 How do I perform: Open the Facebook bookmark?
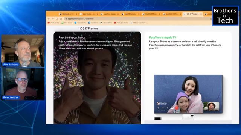click(x=93, y=22)
